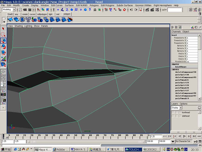Choose the Lasso select tool
Screen dimensions: 202x152
click(x=3, y=35)
